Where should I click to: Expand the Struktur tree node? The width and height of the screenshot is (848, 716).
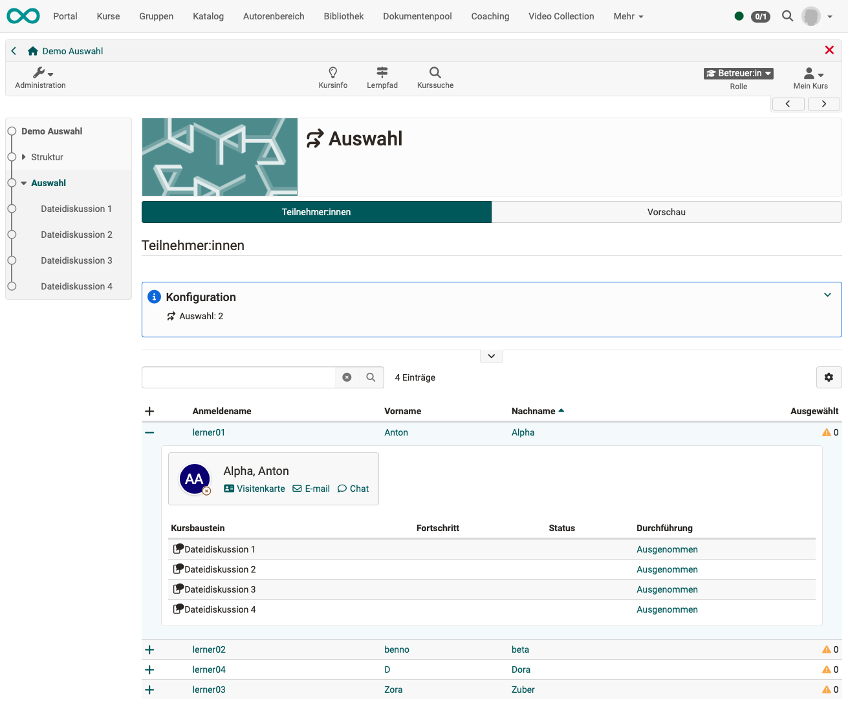tap(24, 157)
